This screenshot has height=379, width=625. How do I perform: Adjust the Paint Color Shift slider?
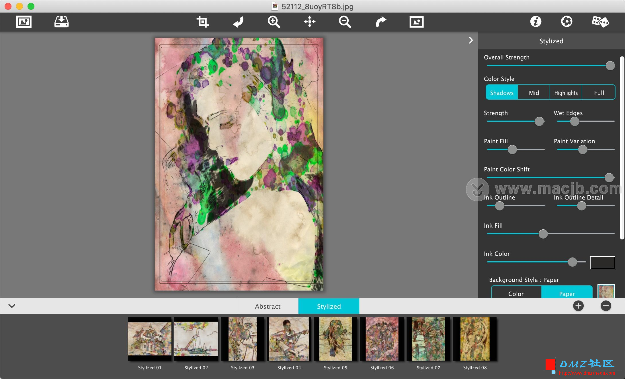[x=609, y=177]
